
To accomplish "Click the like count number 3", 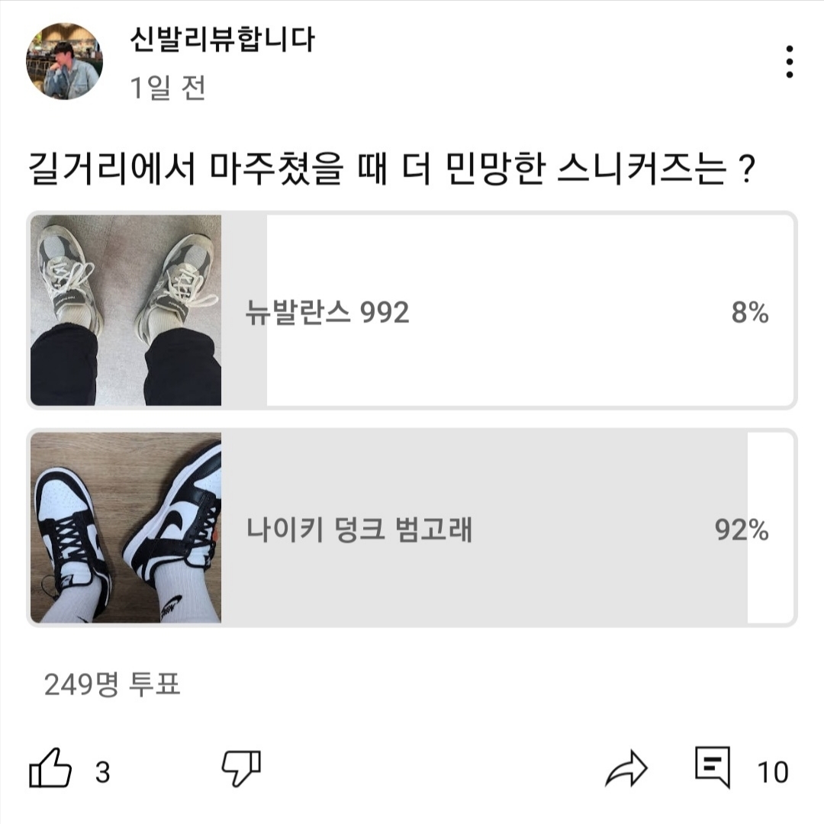I will pos(103,772).
